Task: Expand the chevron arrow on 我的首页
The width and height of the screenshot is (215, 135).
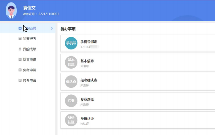Action: click(52, 28)
